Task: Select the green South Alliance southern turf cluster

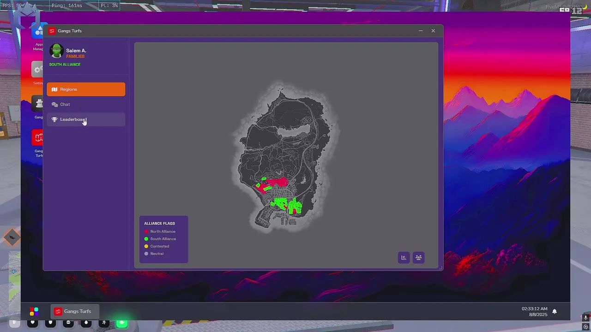Action: pos(286,205)
